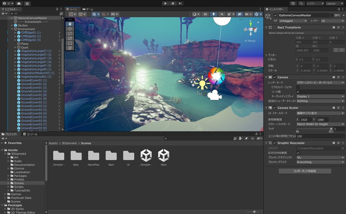
Task: Open Canvas component help icon
Action: click(x=334, y=77)
